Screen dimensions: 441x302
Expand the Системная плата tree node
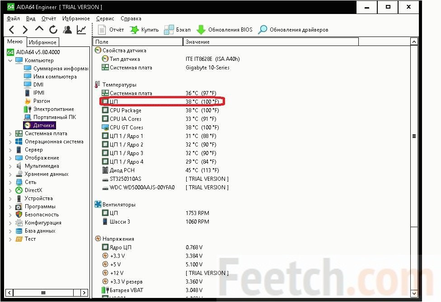[10, 133]
